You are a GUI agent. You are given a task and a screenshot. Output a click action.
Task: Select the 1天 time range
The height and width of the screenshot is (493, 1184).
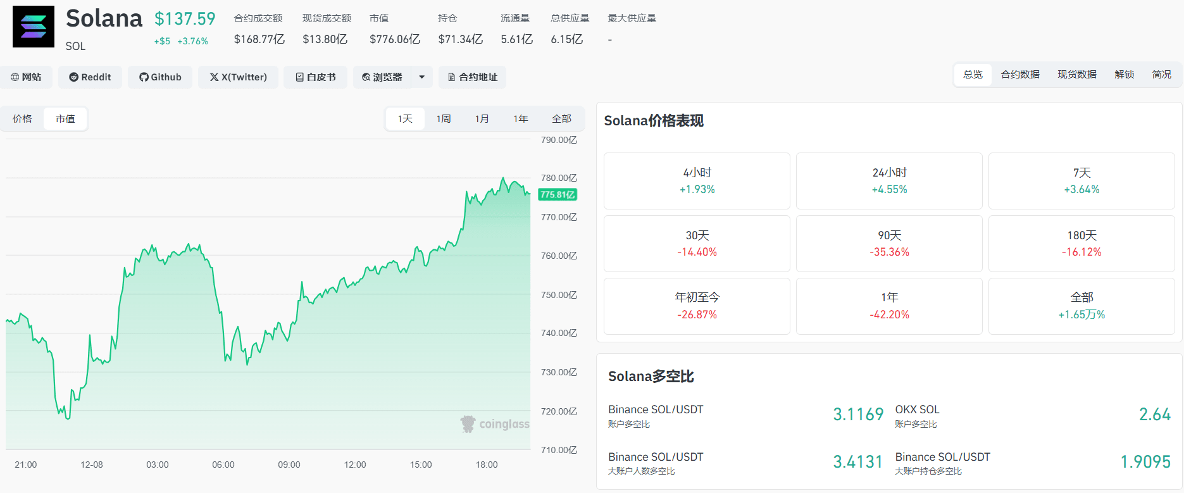point(405,119)
